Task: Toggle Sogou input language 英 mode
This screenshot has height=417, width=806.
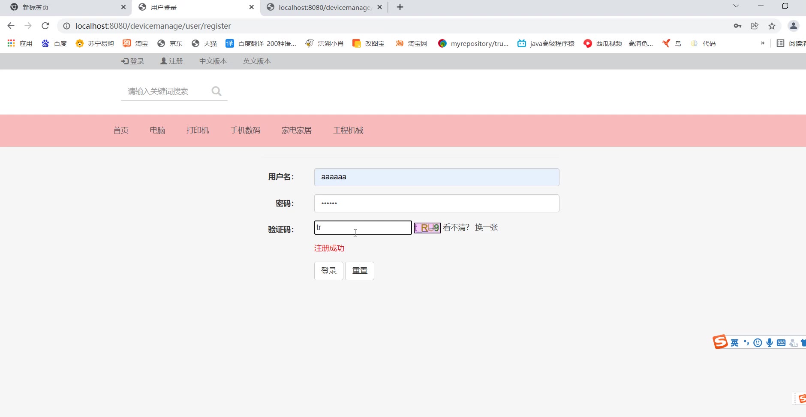Action: pos(734,342)
